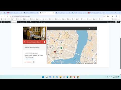Open a new browser tab

[105, 13]
